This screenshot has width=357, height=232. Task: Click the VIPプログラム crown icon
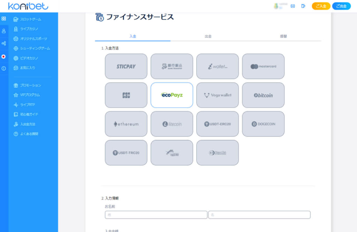click(x=16, y=95)
